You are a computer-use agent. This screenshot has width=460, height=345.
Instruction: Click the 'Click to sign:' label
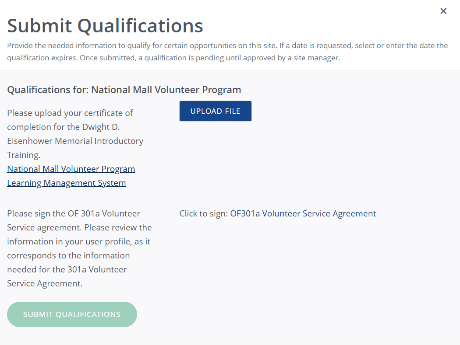pyautogui.click(x=203, y=214)
